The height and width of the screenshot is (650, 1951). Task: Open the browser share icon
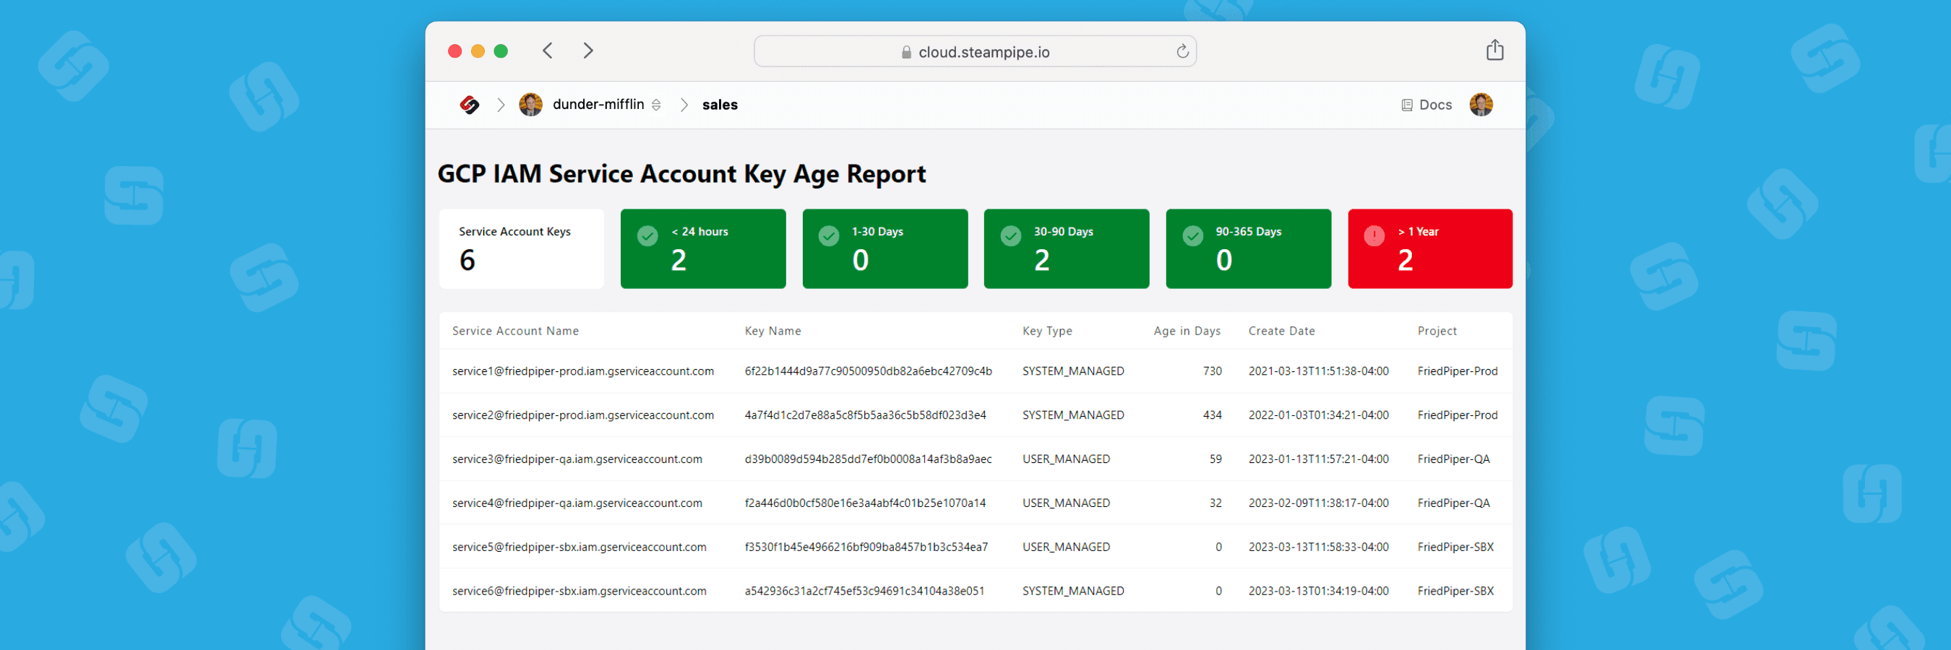(x=1494, y=50)
